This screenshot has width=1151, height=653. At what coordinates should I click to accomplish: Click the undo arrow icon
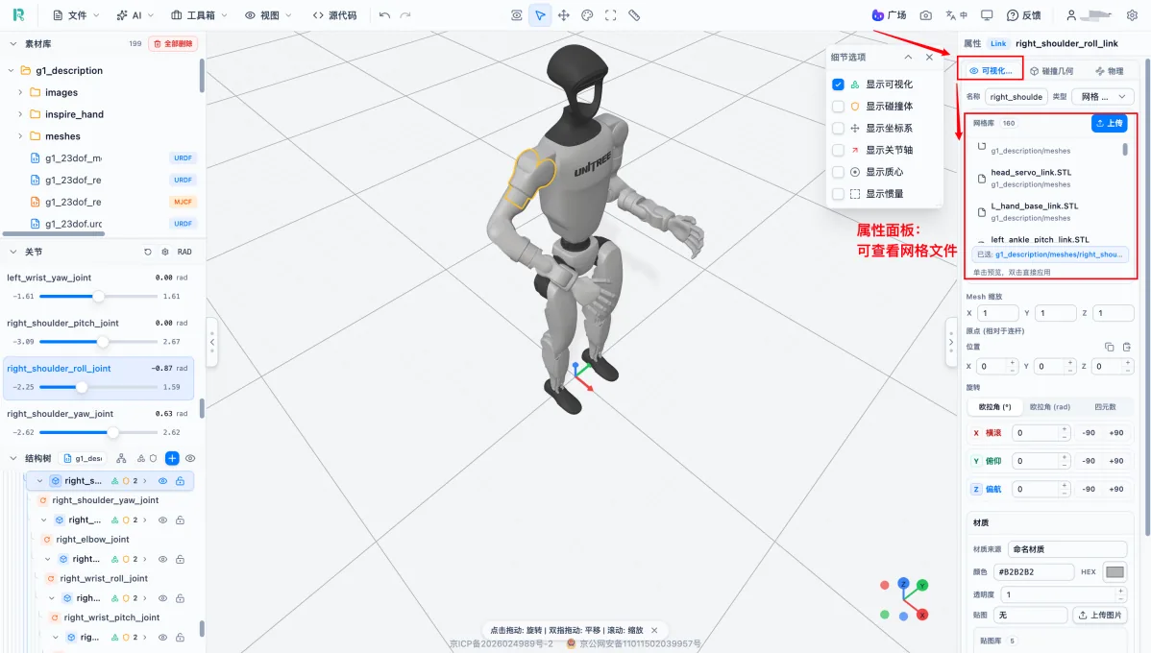384,15
